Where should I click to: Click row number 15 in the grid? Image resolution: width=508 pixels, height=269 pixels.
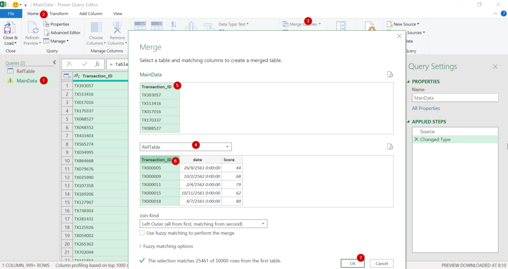(x=67, y=202)
